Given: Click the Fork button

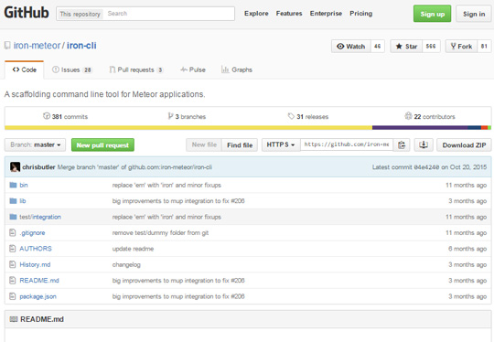Looking at the screenshot, I should [x=461, y=47].
